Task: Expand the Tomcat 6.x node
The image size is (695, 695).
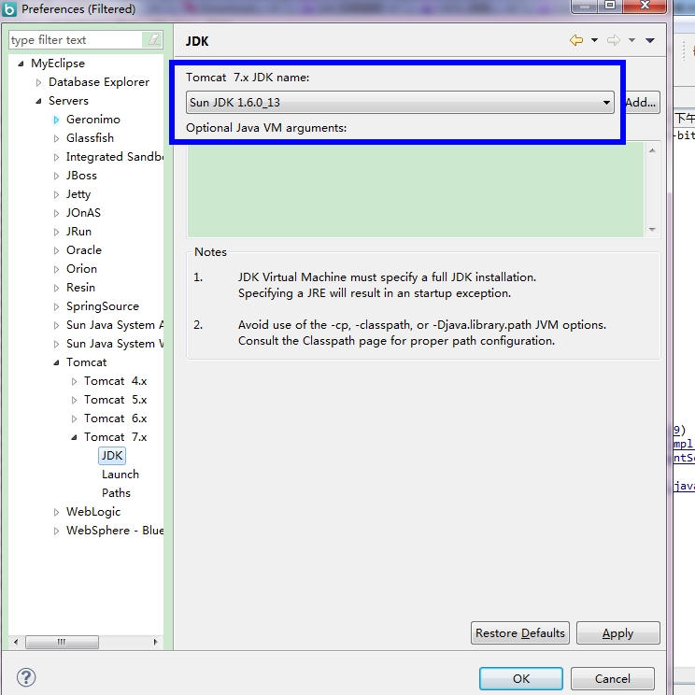Action: 74,418
